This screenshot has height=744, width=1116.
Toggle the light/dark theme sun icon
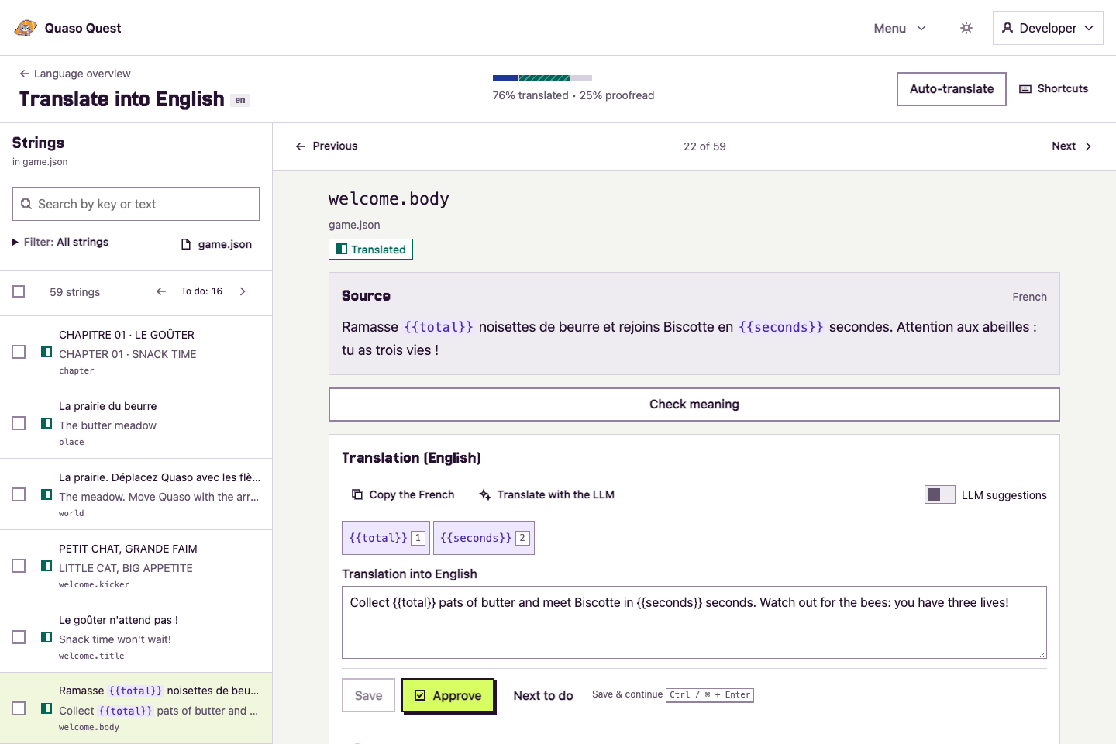tap(966, 28)
